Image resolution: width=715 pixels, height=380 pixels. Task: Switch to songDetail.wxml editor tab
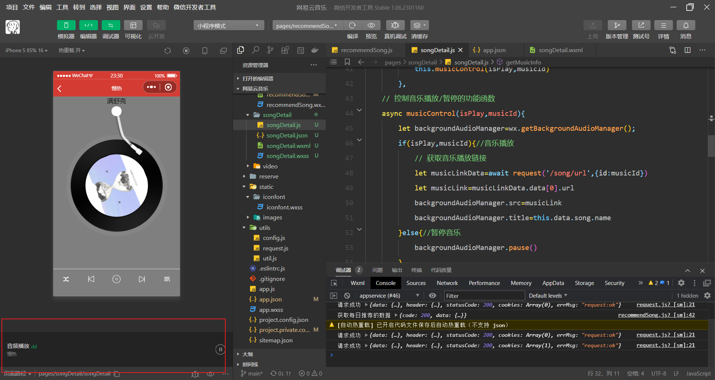pyautogui.click(x=560, y=50)
